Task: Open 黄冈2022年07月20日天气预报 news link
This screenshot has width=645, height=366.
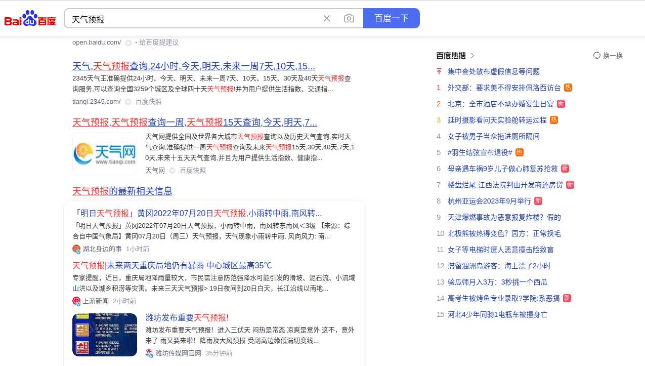Action: pyautogui.click(x=197, y=213)
